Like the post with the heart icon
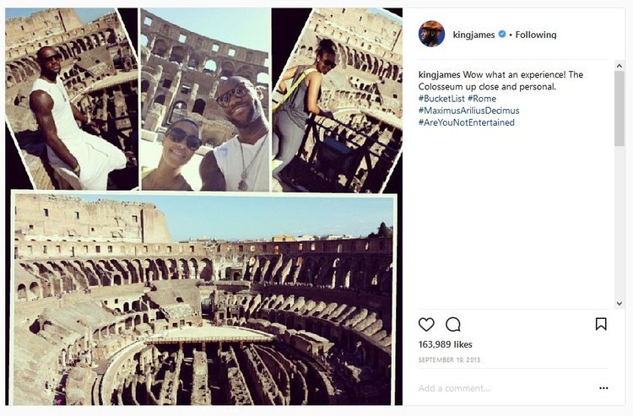 point(426,324)
